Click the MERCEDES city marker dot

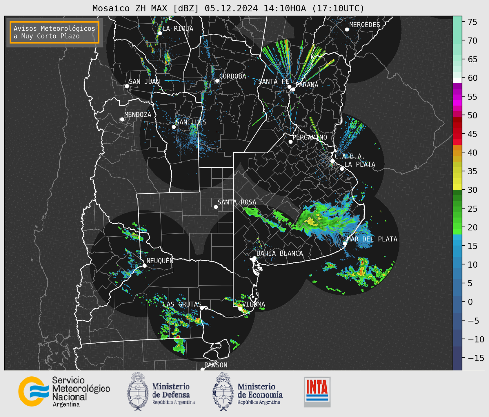347,30
